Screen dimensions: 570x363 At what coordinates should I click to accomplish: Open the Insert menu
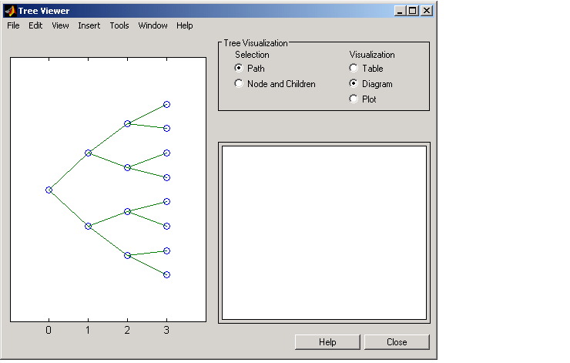tap(89, 25)
